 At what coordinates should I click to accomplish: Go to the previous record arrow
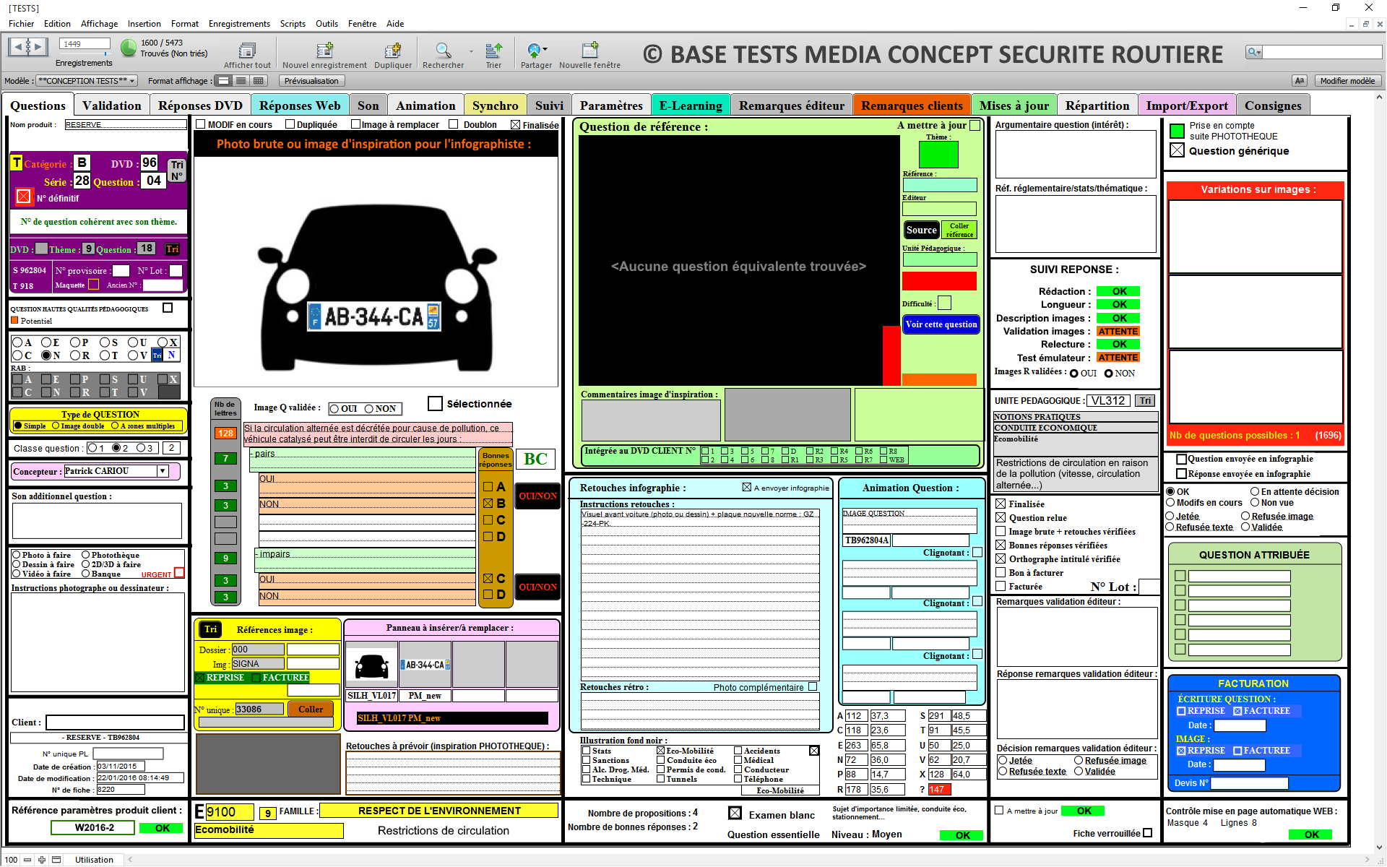coord(17,47)
